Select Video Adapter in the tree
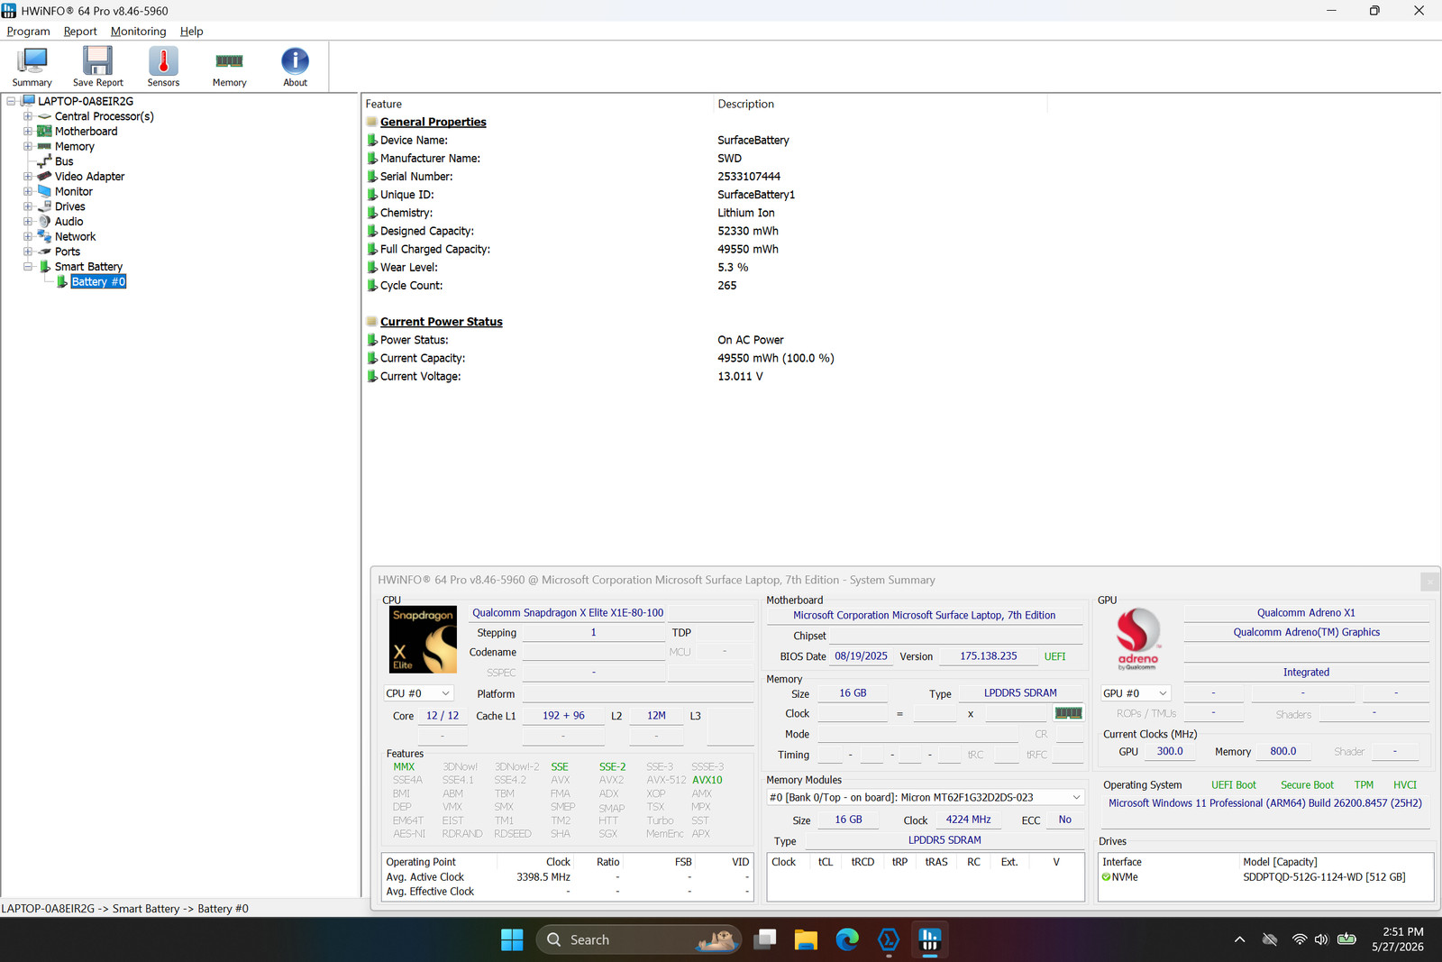1442x962 pixels. [89, 177]
